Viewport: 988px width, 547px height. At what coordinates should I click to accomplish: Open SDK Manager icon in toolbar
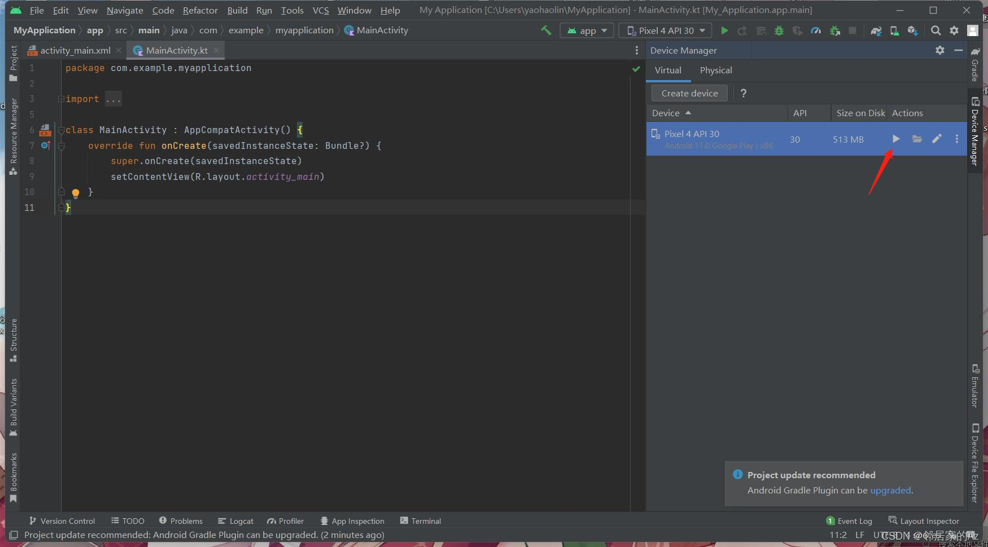(x=912, y=30)
